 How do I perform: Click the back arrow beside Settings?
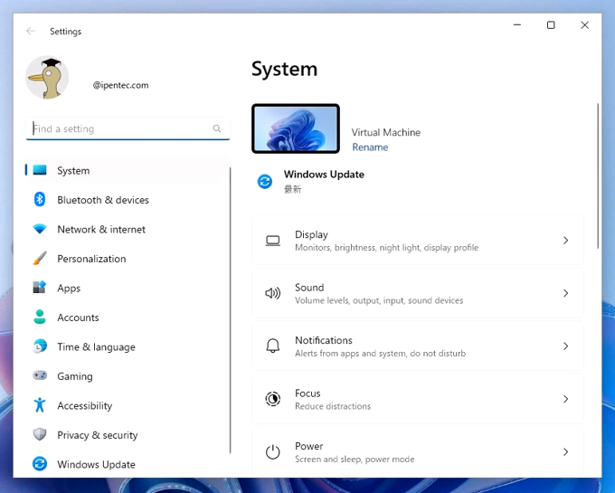(x=31, y=31)
